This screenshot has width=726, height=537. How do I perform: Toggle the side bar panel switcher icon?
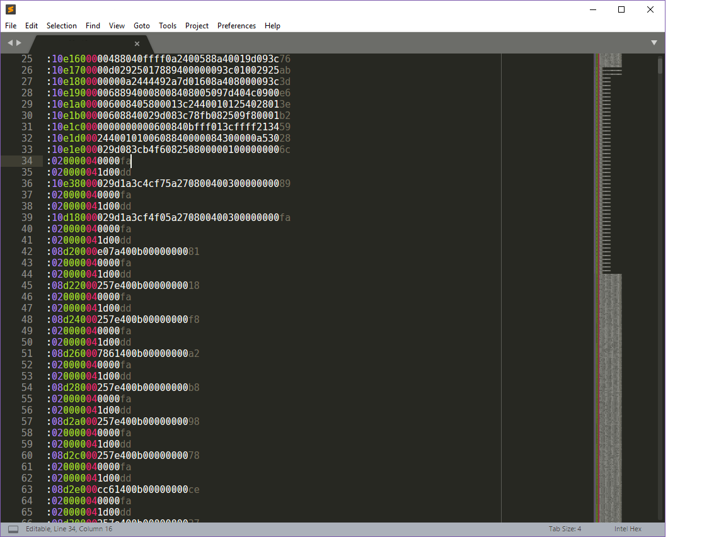13,529
